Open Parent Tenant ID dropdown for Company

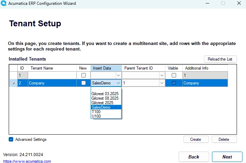coord(162,83)
